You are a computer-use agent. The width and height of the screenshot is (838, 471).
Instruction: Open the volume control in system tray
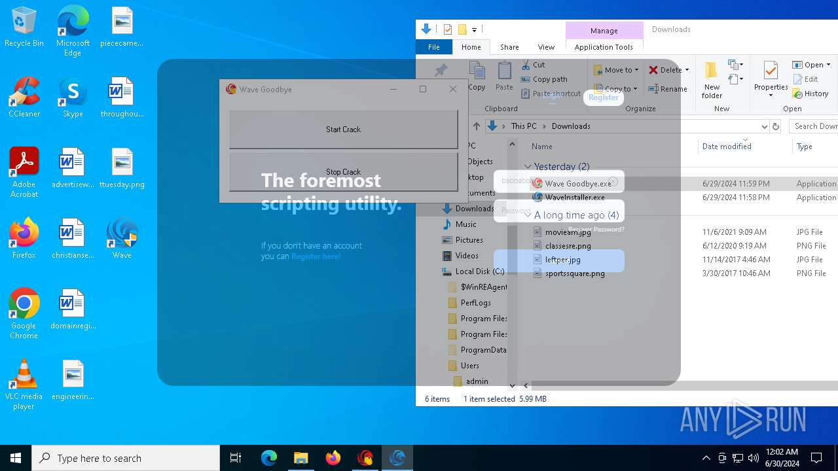(754, 458)
